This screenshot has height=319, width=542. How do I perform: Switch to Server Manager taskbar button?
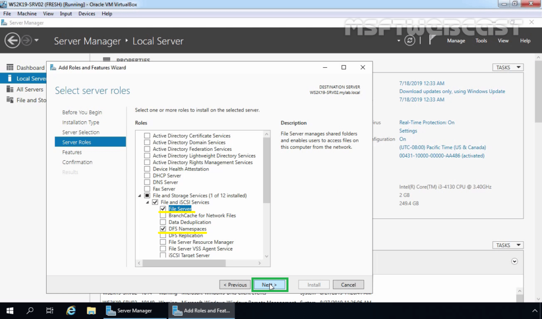pyautogui.click(x=134, y=311)
